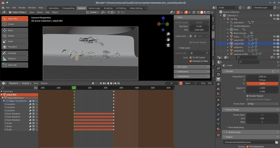
Task: Expand velg.R.001 in outliner
Action: pos(228,40)
